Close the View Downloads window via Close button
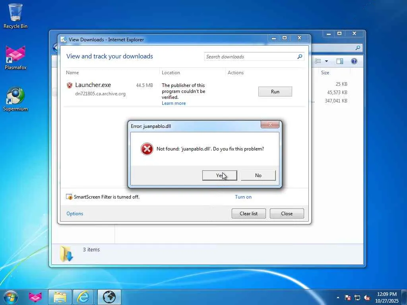 tap(287, 213)
